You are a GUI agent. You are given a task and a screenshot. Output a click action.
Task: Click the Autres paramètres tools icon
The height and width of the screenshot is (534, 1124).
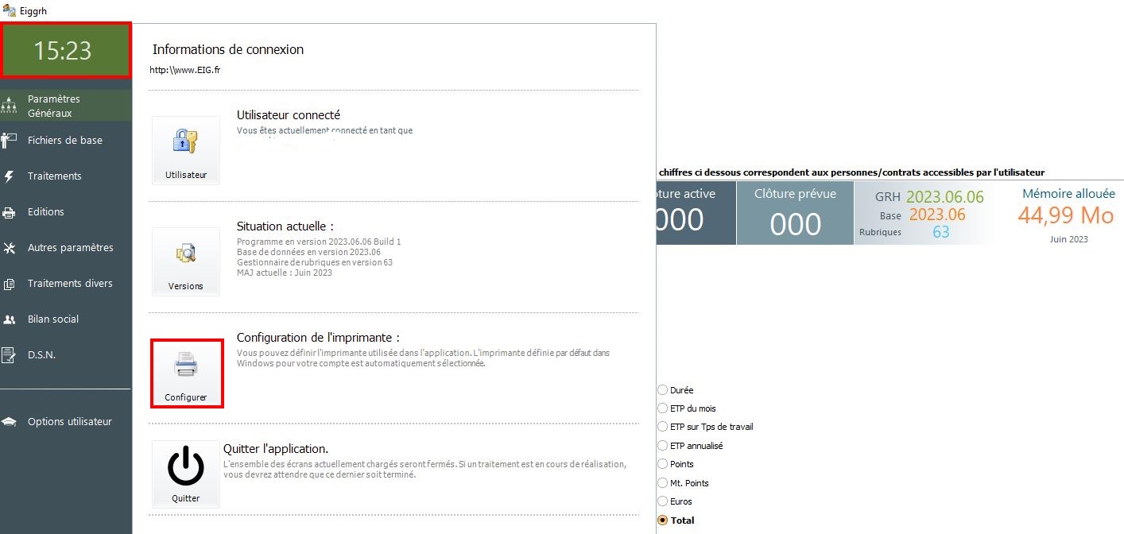(10, 248)
